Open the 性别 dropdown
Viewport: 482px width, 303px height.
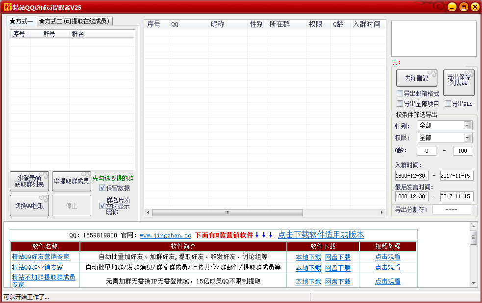point(445,125)
